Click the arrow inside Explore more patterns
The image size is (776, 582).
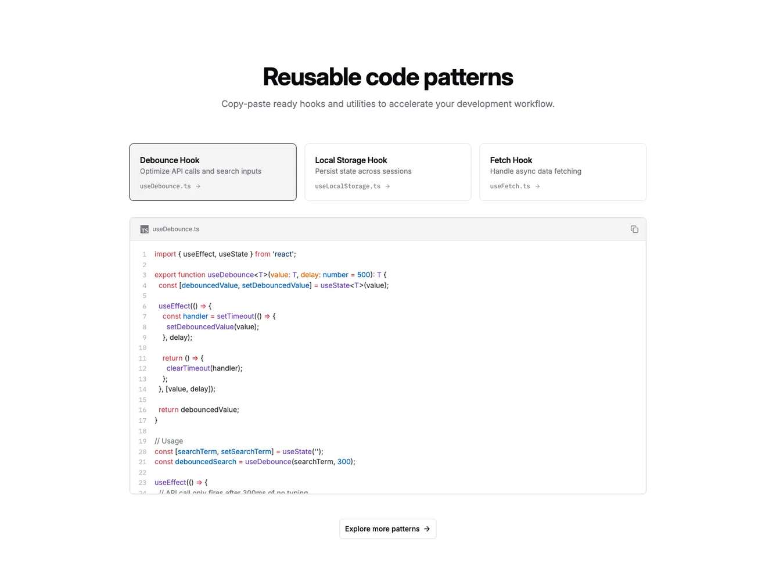426,529
